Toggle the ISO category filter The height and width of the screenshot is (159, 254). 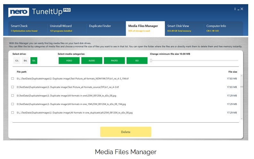coord(137,60)
